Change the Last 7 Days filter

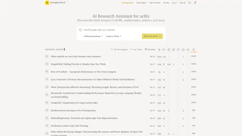point(136,50)
